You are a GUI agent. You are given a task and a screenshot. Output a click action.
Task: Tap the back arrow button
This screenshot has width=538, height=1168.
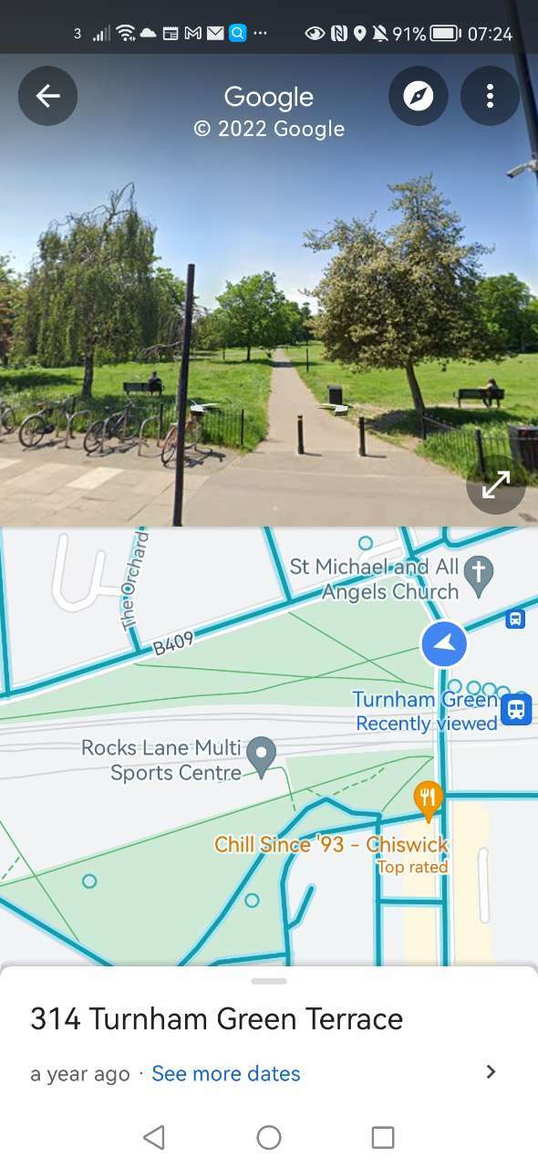tap(47, 96)
